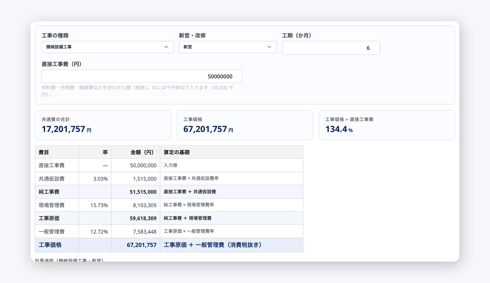490x283 pixels.
Task: Click the 工事原価 + 一般管理費（消費税抜き） cell
Action: 232,245
